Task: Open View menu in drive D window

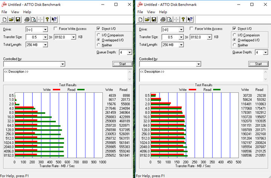Action: pyautogui.click(x=151, y=12)
